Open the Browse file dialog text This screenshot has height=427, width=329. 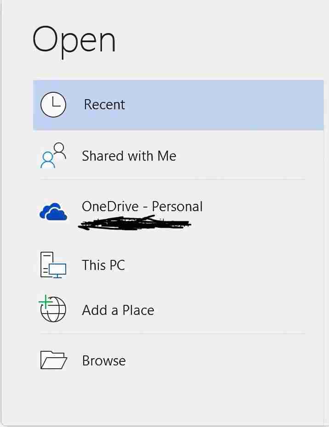pos(104,360)
